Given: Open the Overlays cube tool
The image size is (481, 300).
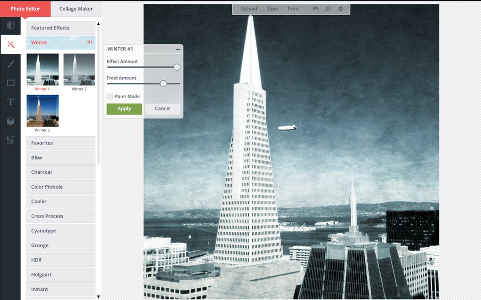Looking at the screenshot, I should tap(11, 121).
